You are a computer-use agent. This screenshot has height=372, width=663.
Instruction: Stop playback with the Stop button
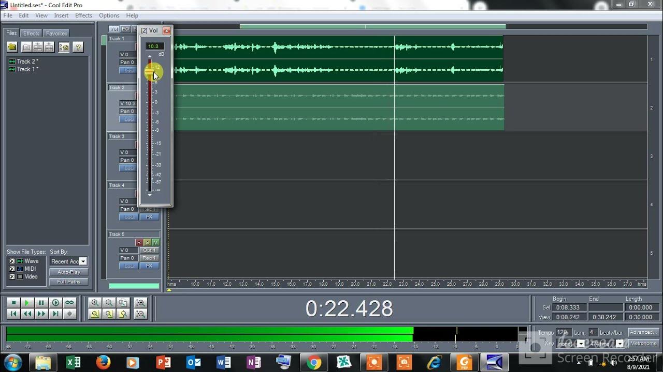pos(14,303)
